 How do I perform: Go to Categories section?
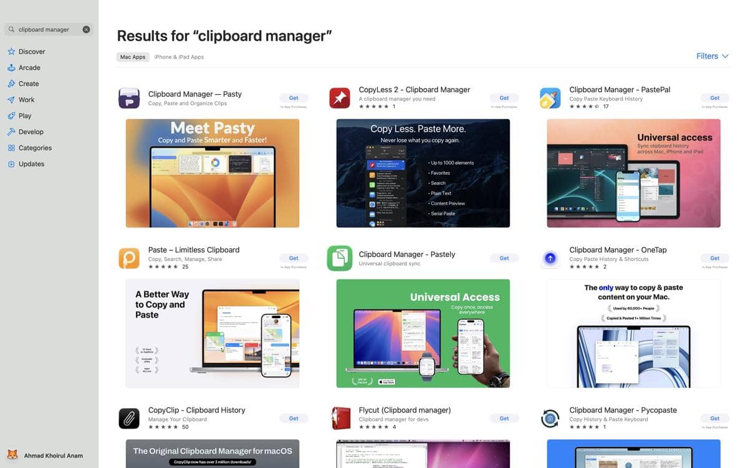click(35, 148)
